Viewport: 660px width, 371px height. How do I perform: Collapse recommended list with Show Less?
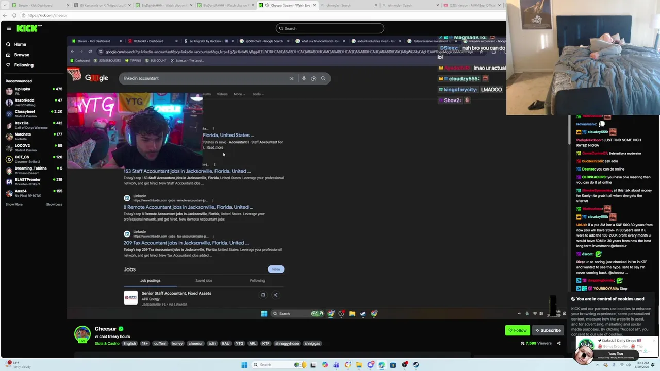(x=54, y=204)
